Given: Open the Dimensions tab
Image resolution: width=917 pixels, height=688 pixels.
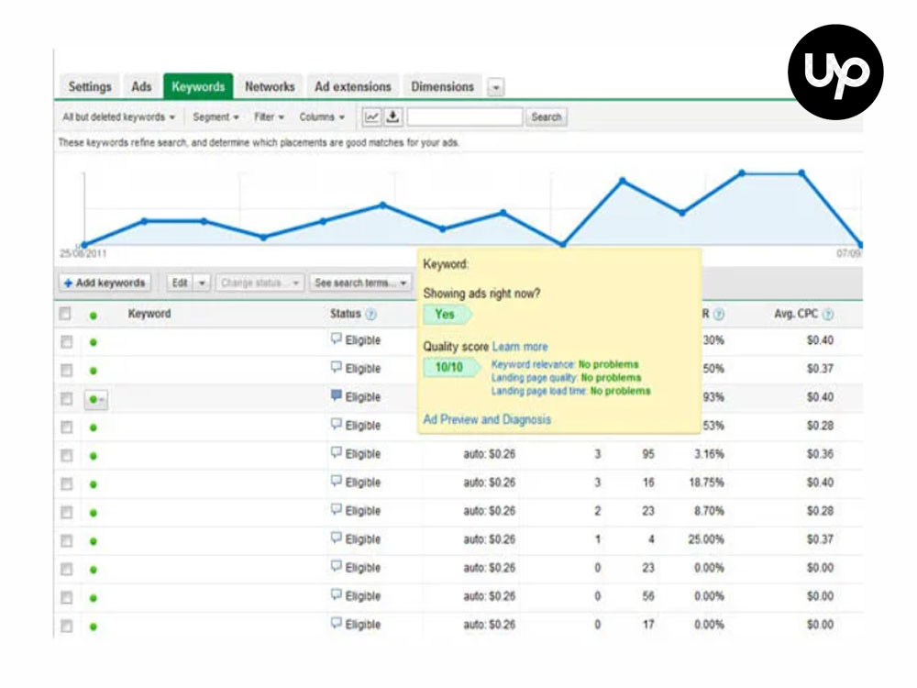Looking at the screenshot, I should (x=442, y=86).
